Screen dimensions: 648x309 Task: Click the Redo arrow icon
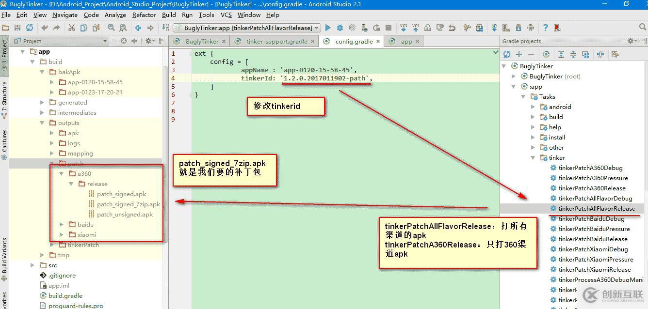(57, 28)
